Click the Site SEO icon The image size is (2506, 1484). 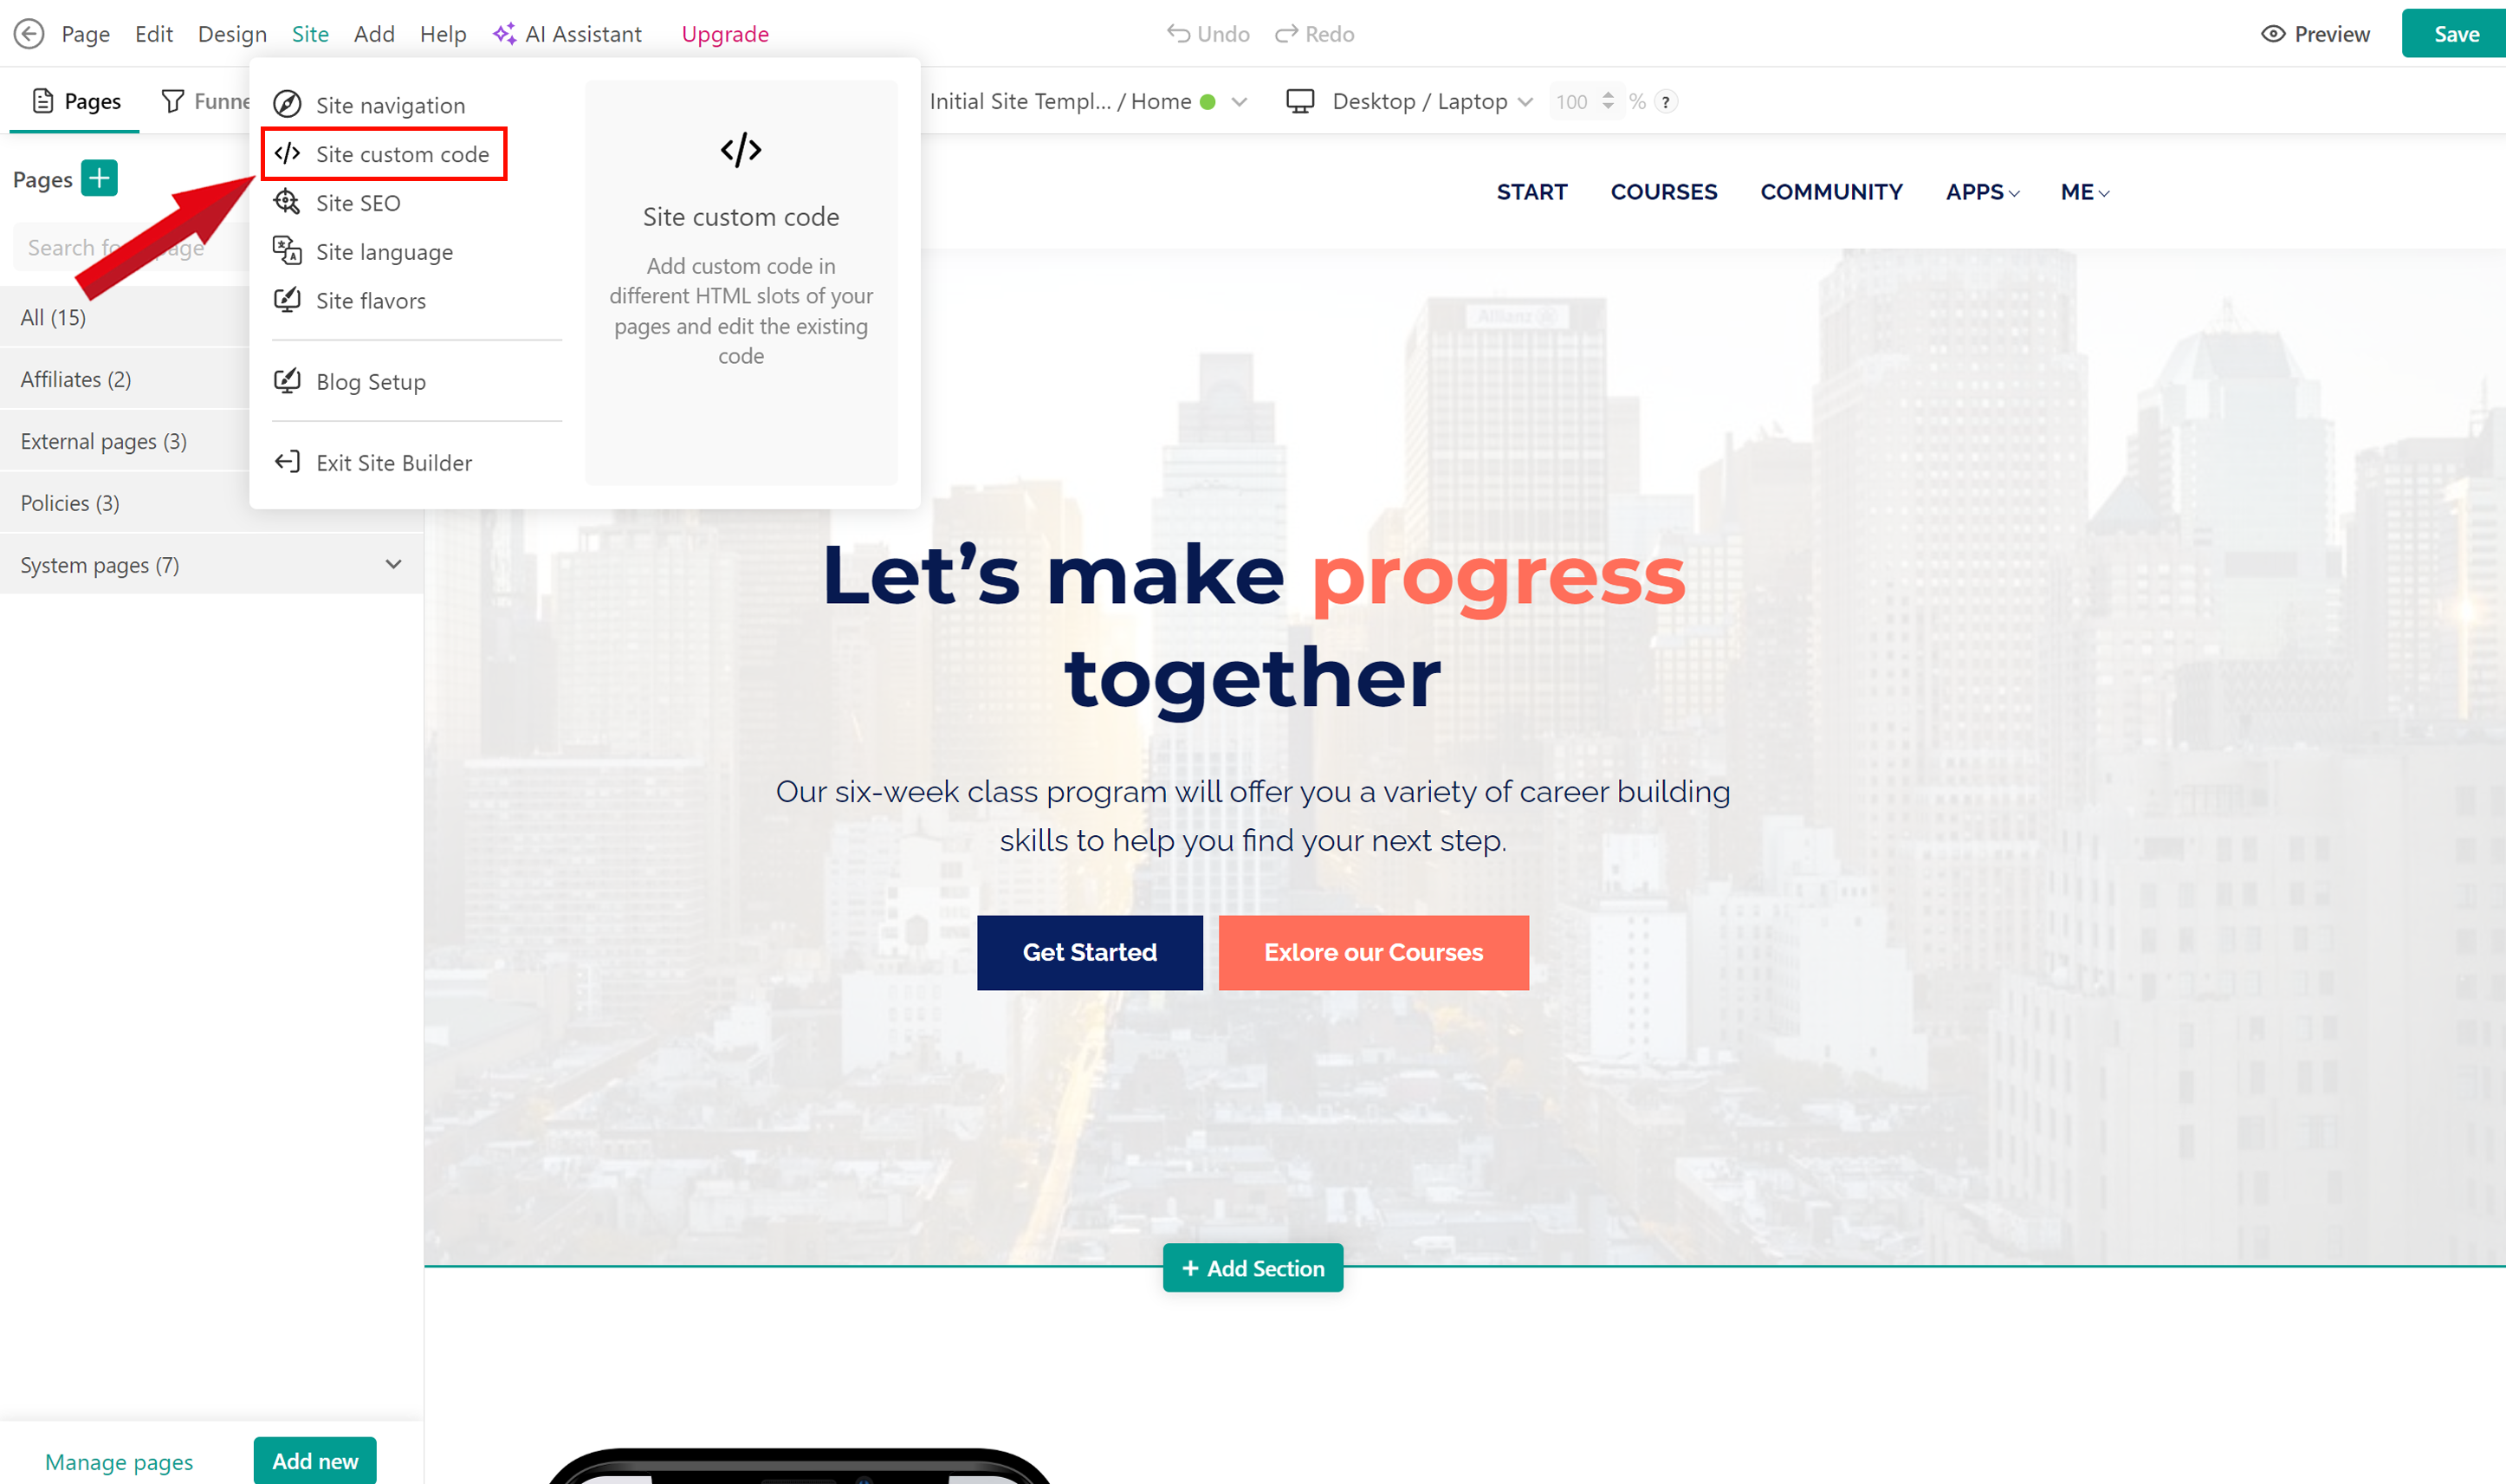click(x=288, y=201)
